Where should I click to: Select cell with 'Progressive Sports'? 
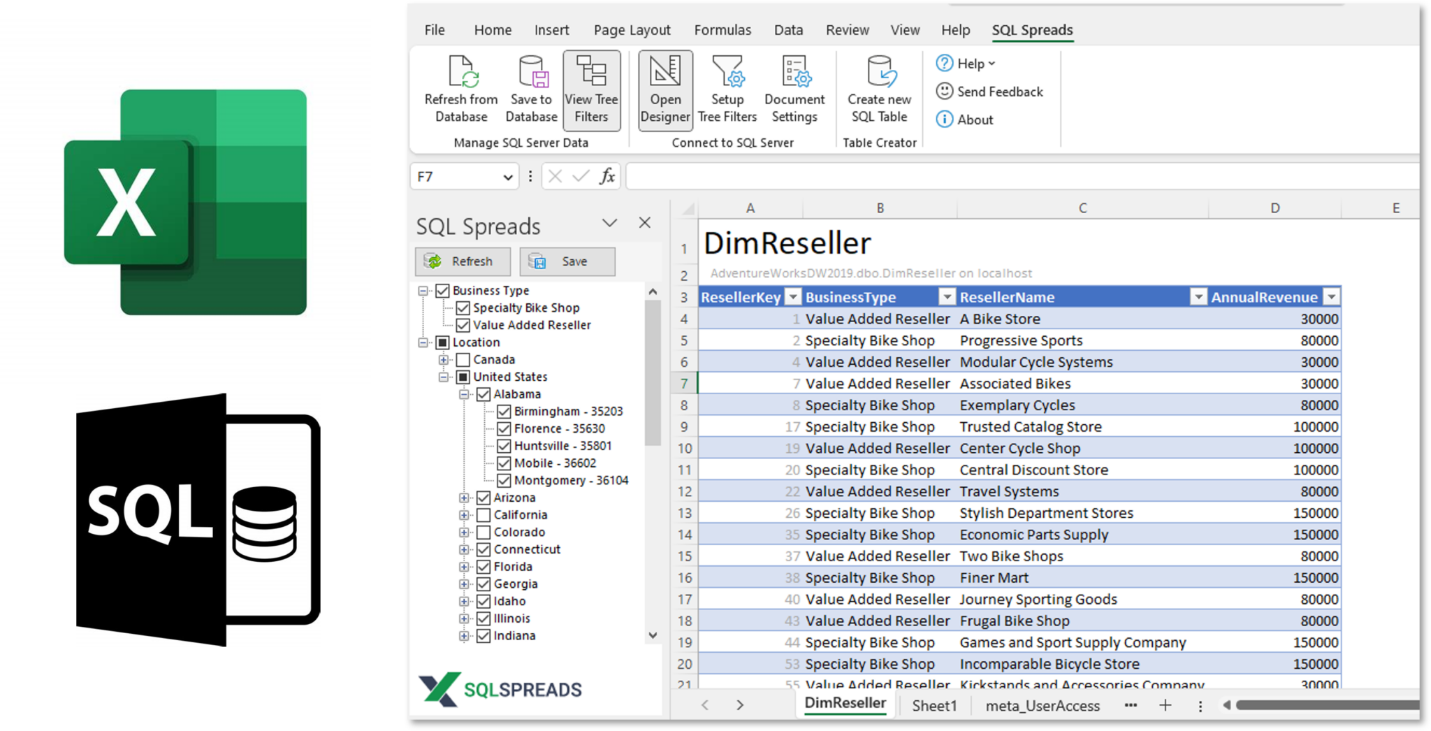point(1082,340)
